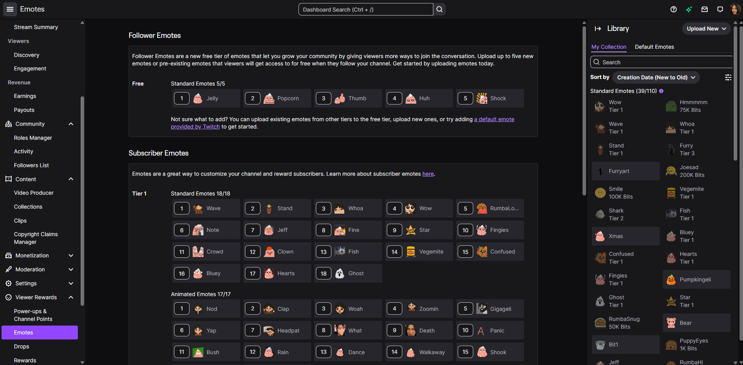Open Creation Date sort dropdown
This screenshot has width=743, height=365.
pyautogui.click(x=656, y=77)
